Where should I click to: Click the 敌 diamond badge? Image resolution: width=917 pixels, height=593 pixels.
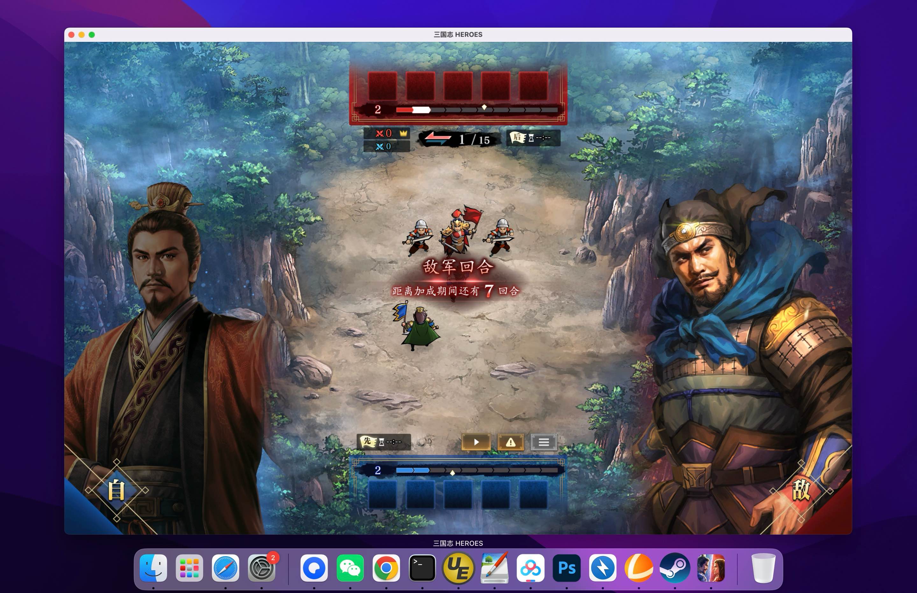(801, 490)
